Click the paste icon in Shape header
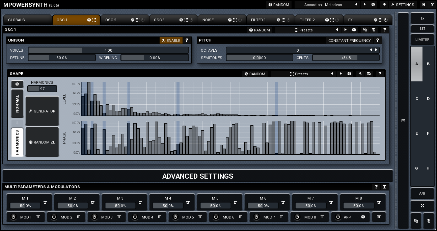 369,74
